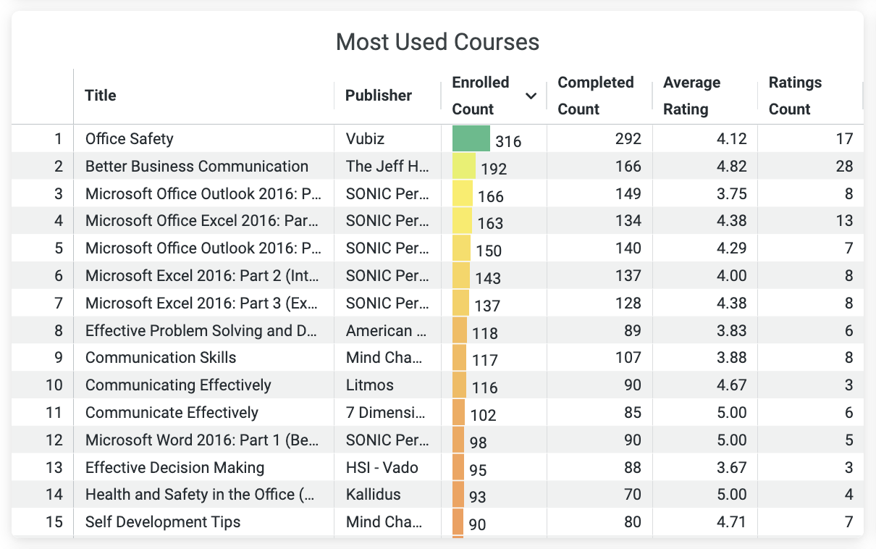This screenshot has height=549, width=876.
Task: Select Microsoft Excel 2016: Part 2 title
Action: (201, 276)
